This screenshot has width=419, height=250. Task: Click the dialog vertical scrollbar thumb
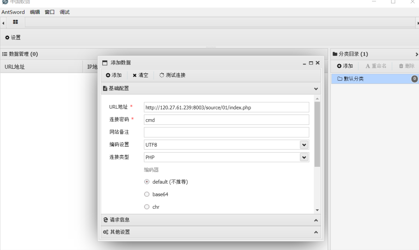(317, 134)
